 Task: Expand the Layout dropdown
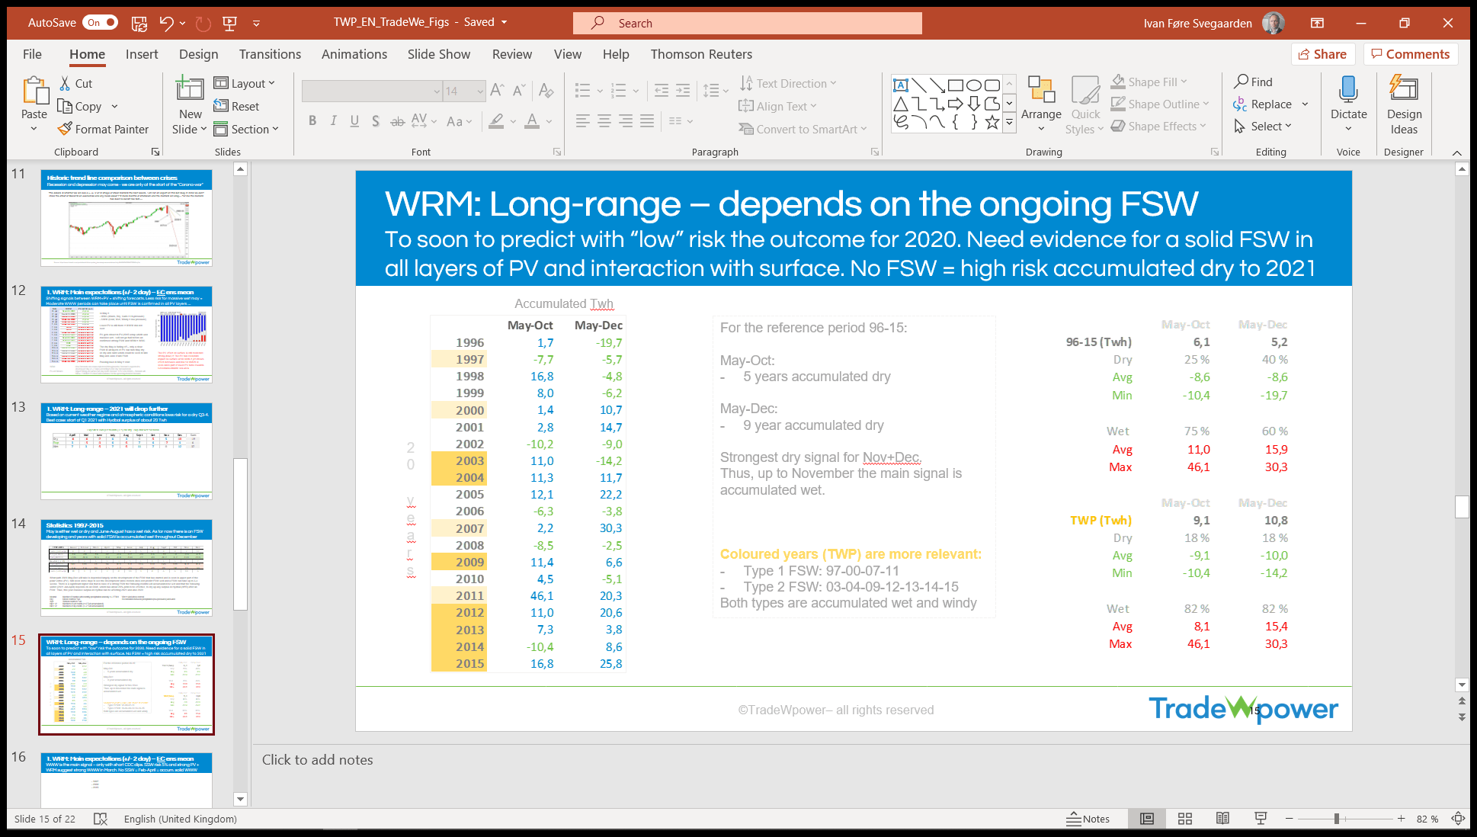pos(245,83)
